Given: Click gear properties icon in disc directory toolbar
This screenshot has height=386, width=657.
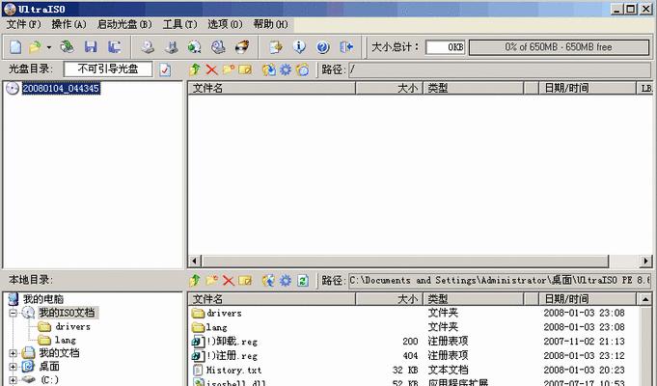Looking at the screenshot, I should point(286,69).
